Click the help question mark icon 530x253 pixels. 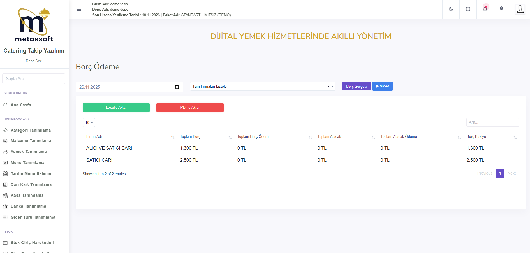click(501, 8)
